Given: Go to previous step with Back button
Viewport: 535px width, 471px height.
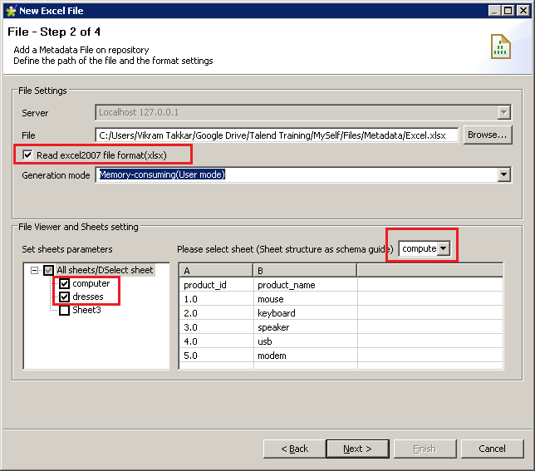Looking at the screenshot, I should (294, 449).
